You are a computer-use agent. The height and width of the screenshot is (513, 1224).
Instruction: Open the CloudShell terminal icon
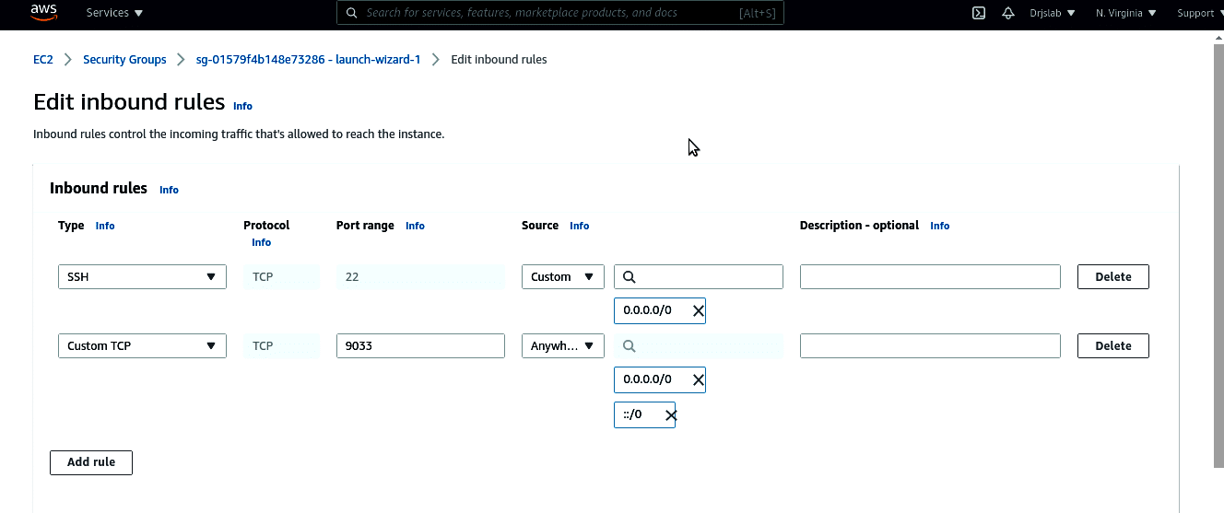click(979, 13)
